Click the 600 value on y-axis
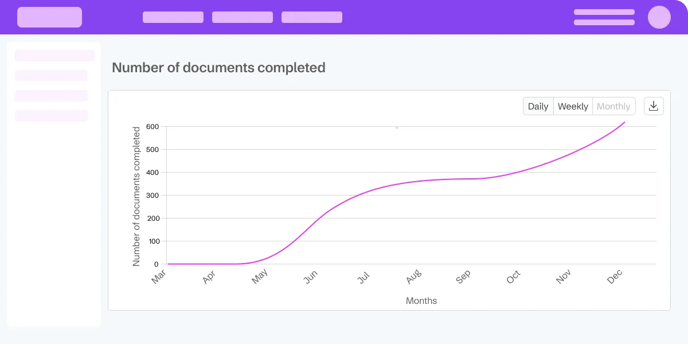Viewport: 688px width, 344px height. click(x=152, y=127)
